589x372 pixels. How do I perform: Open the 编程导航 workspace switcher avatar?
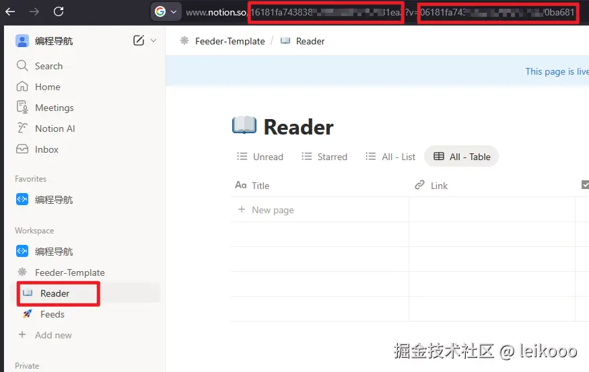pyautogui.click(x=22, y=41)
